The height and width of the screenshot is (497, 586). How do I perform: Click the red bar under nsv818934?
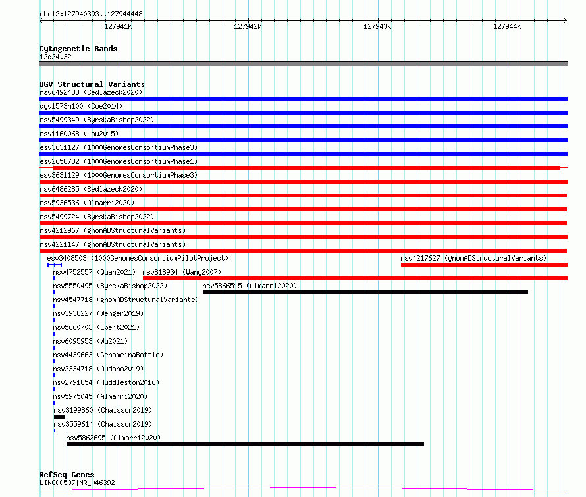[355, 278]
